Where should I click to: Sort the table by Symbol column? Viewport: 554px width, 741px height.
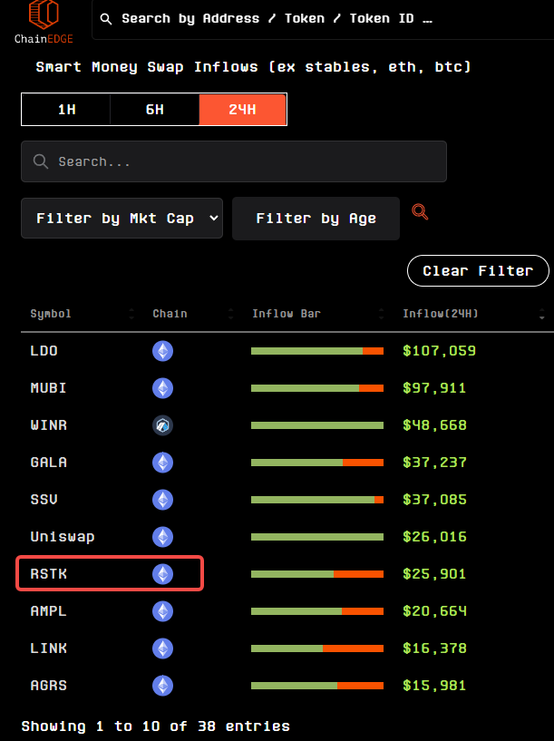pos(83,314)
